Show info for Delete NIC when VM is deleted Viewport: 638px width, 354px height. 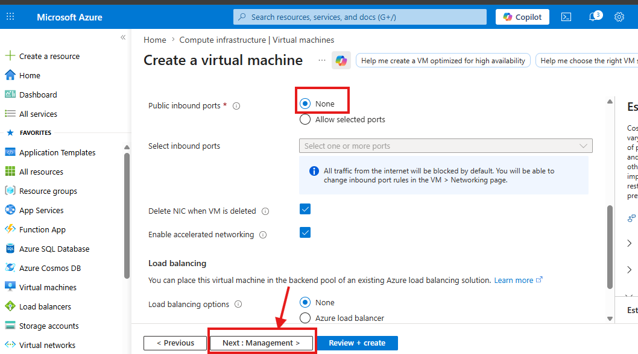click(265, 211)
